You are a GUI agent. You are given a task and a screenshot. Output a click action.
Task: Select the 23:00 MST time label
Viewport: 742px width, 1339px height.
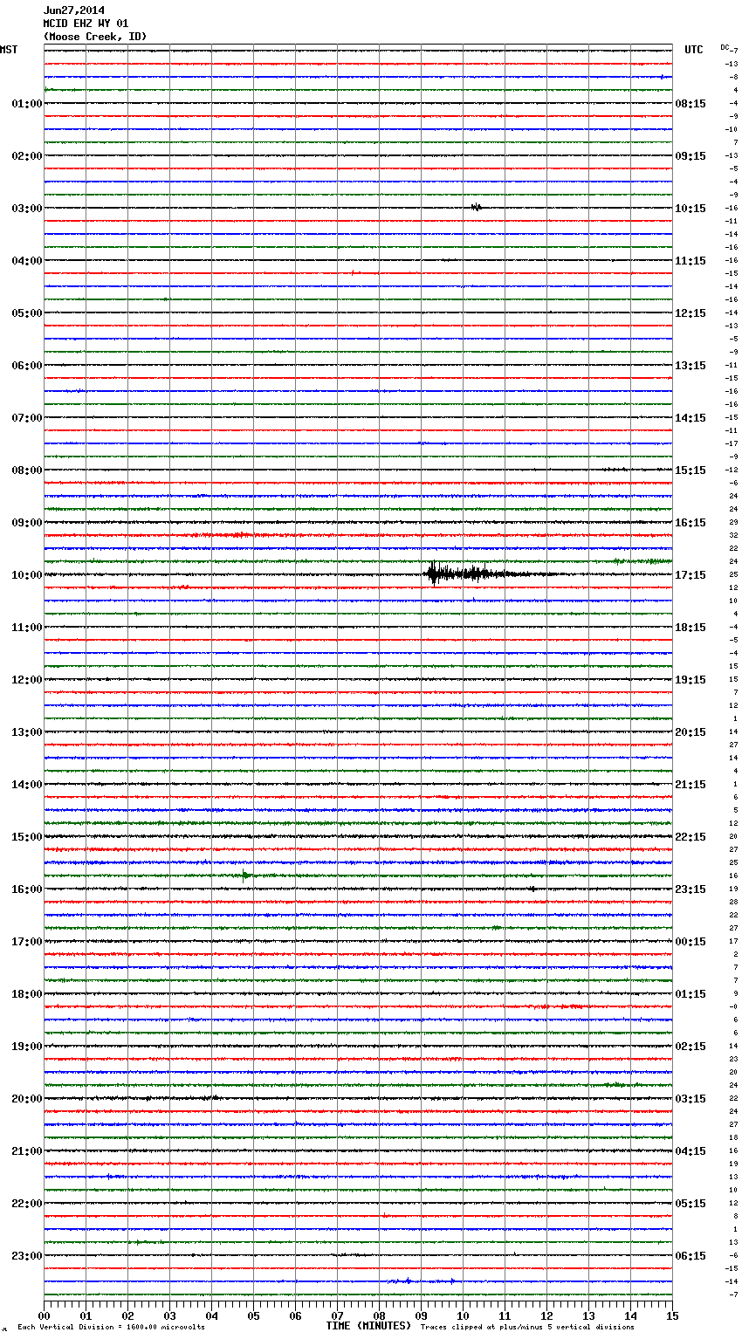tap(27, 1256)
